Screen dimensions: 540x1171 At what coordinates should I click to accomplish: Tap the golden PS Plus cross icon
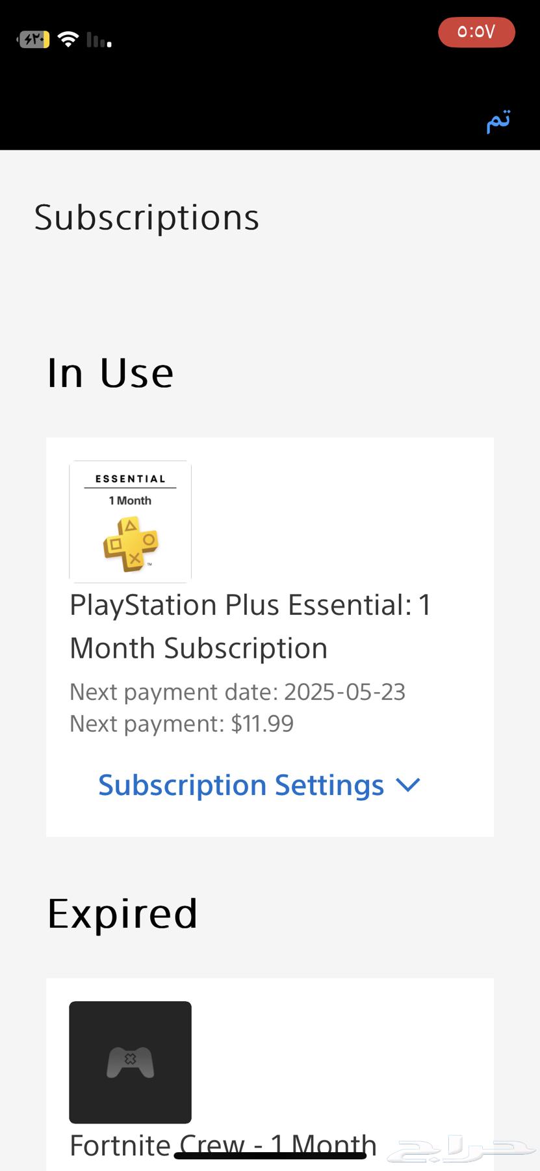131,544
